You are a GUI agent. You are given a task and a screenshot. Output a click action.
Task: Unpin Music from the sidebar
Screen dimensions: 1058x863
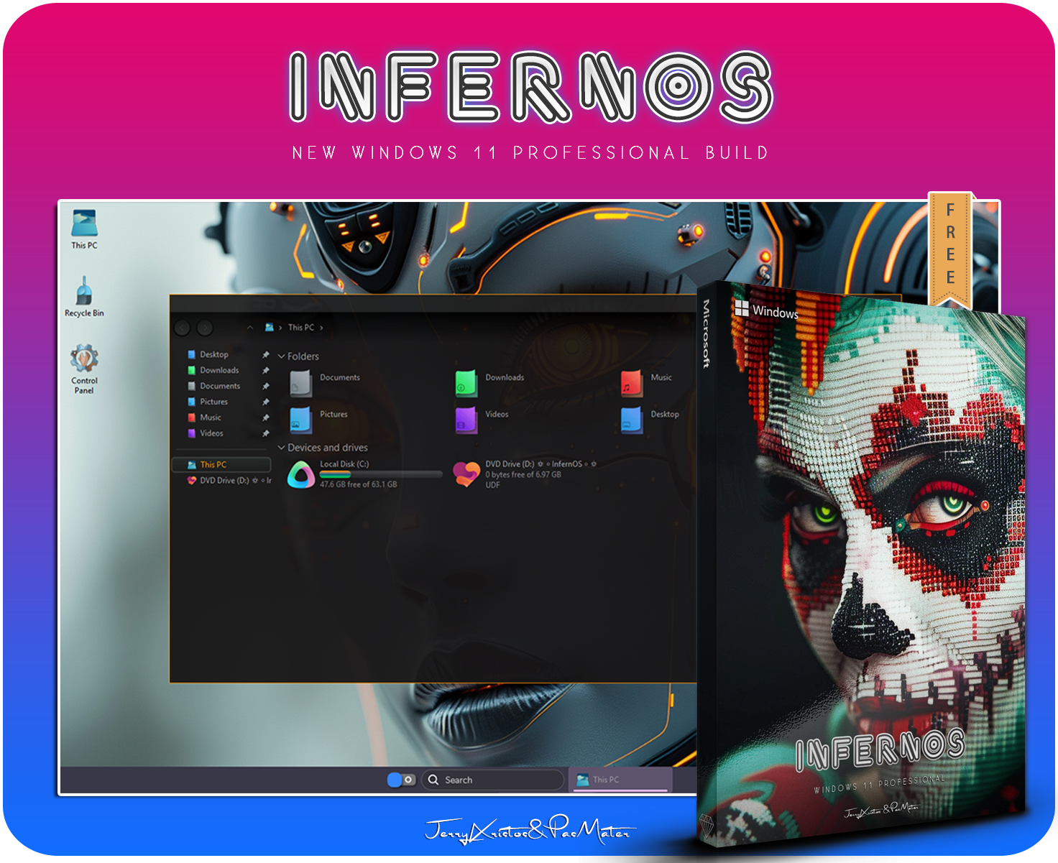(x=265, y=418)
